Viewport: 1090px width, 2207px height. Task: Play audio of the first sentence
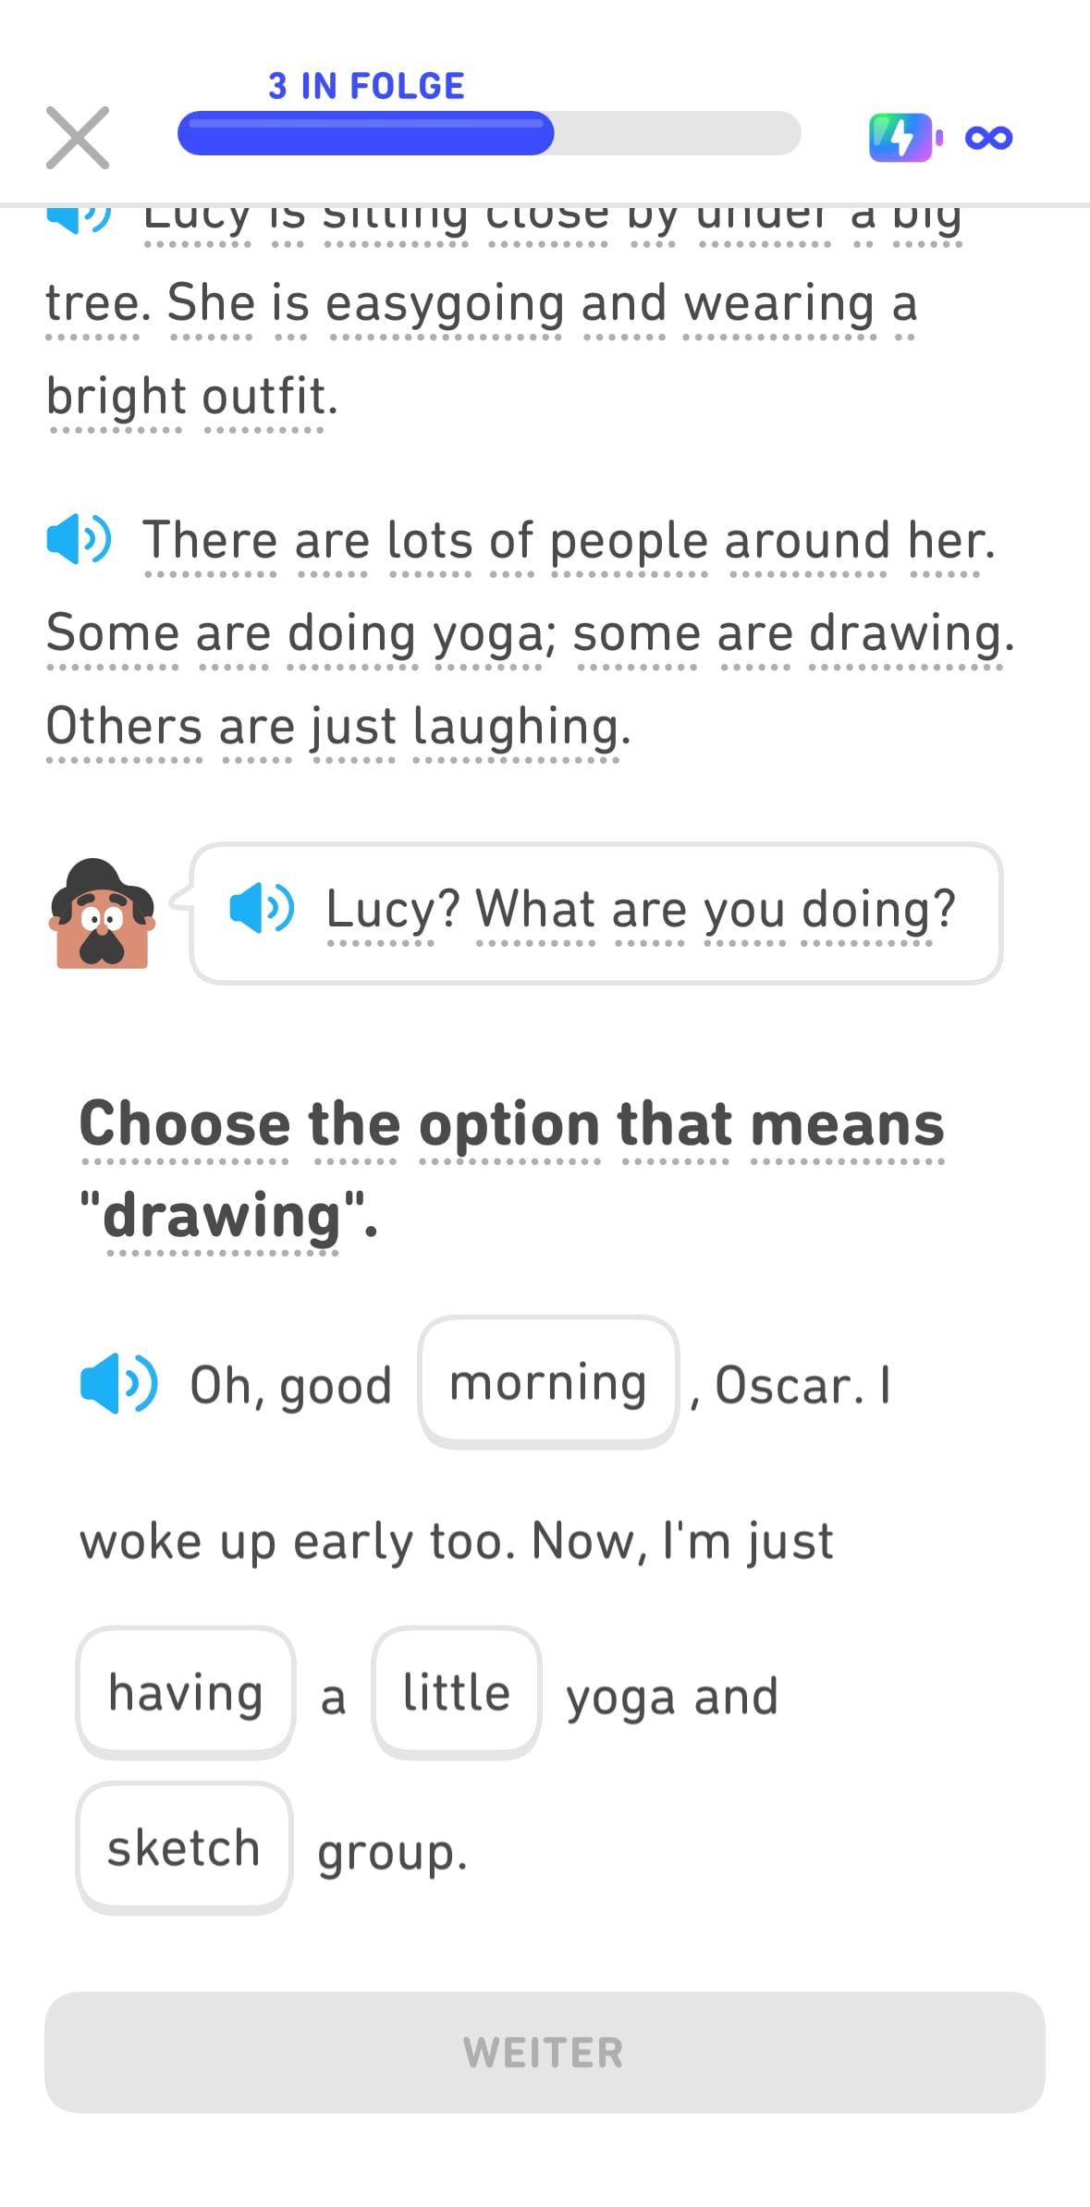pos(79,217)
